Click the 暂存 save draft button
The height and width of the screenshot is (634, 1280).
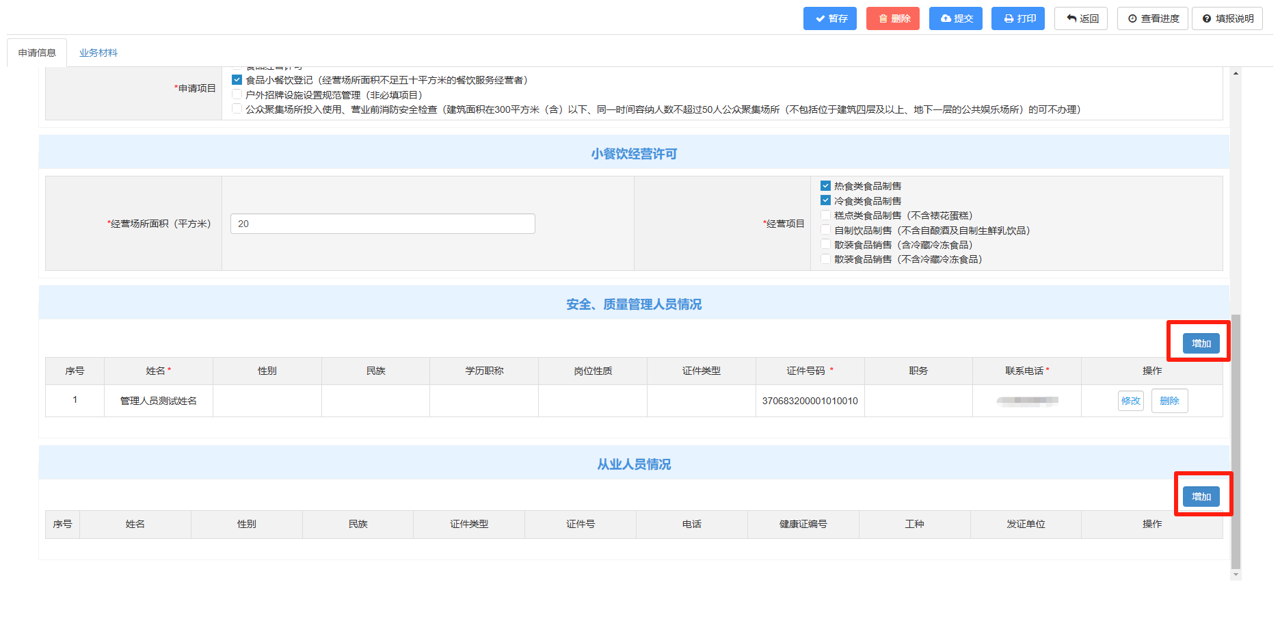coord(829,18)
